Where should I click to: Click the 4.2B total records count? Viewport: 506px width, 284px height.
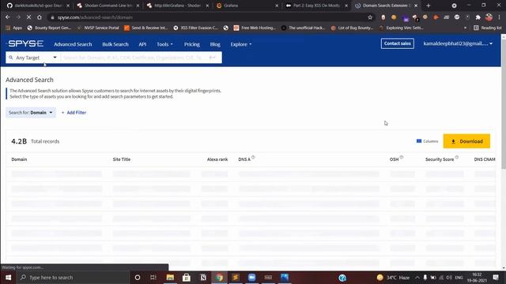19,141
